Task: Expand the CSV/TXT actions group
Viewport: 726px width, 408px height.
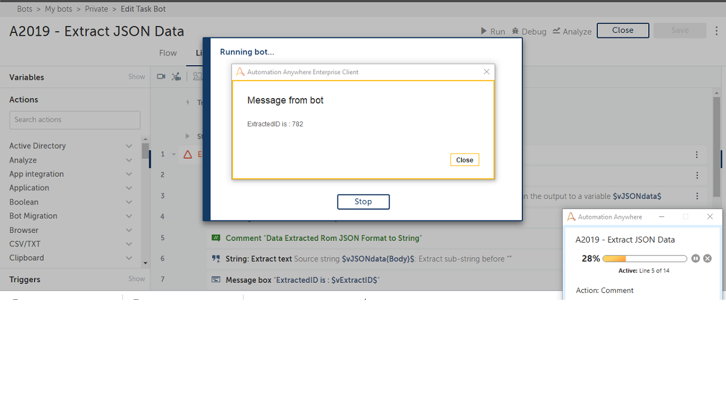Action: tap(129, 244)
